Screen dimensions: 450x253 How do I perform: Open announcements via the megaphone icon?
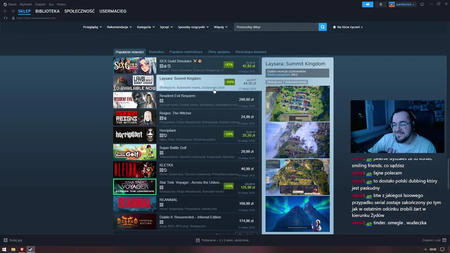368,4
